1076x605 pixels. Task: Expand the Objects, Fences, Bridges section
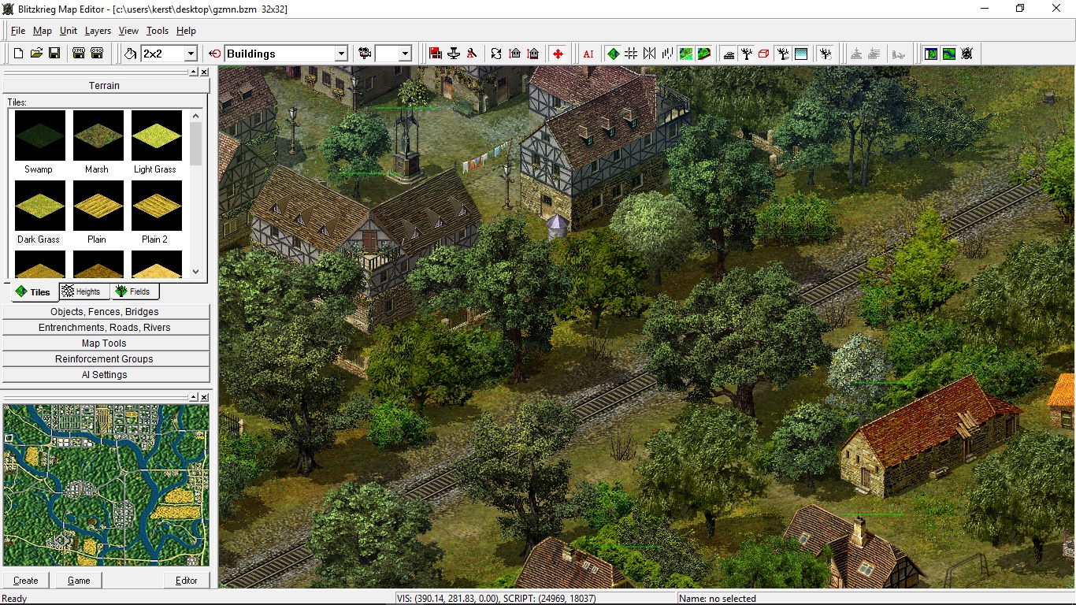[105, 312]
